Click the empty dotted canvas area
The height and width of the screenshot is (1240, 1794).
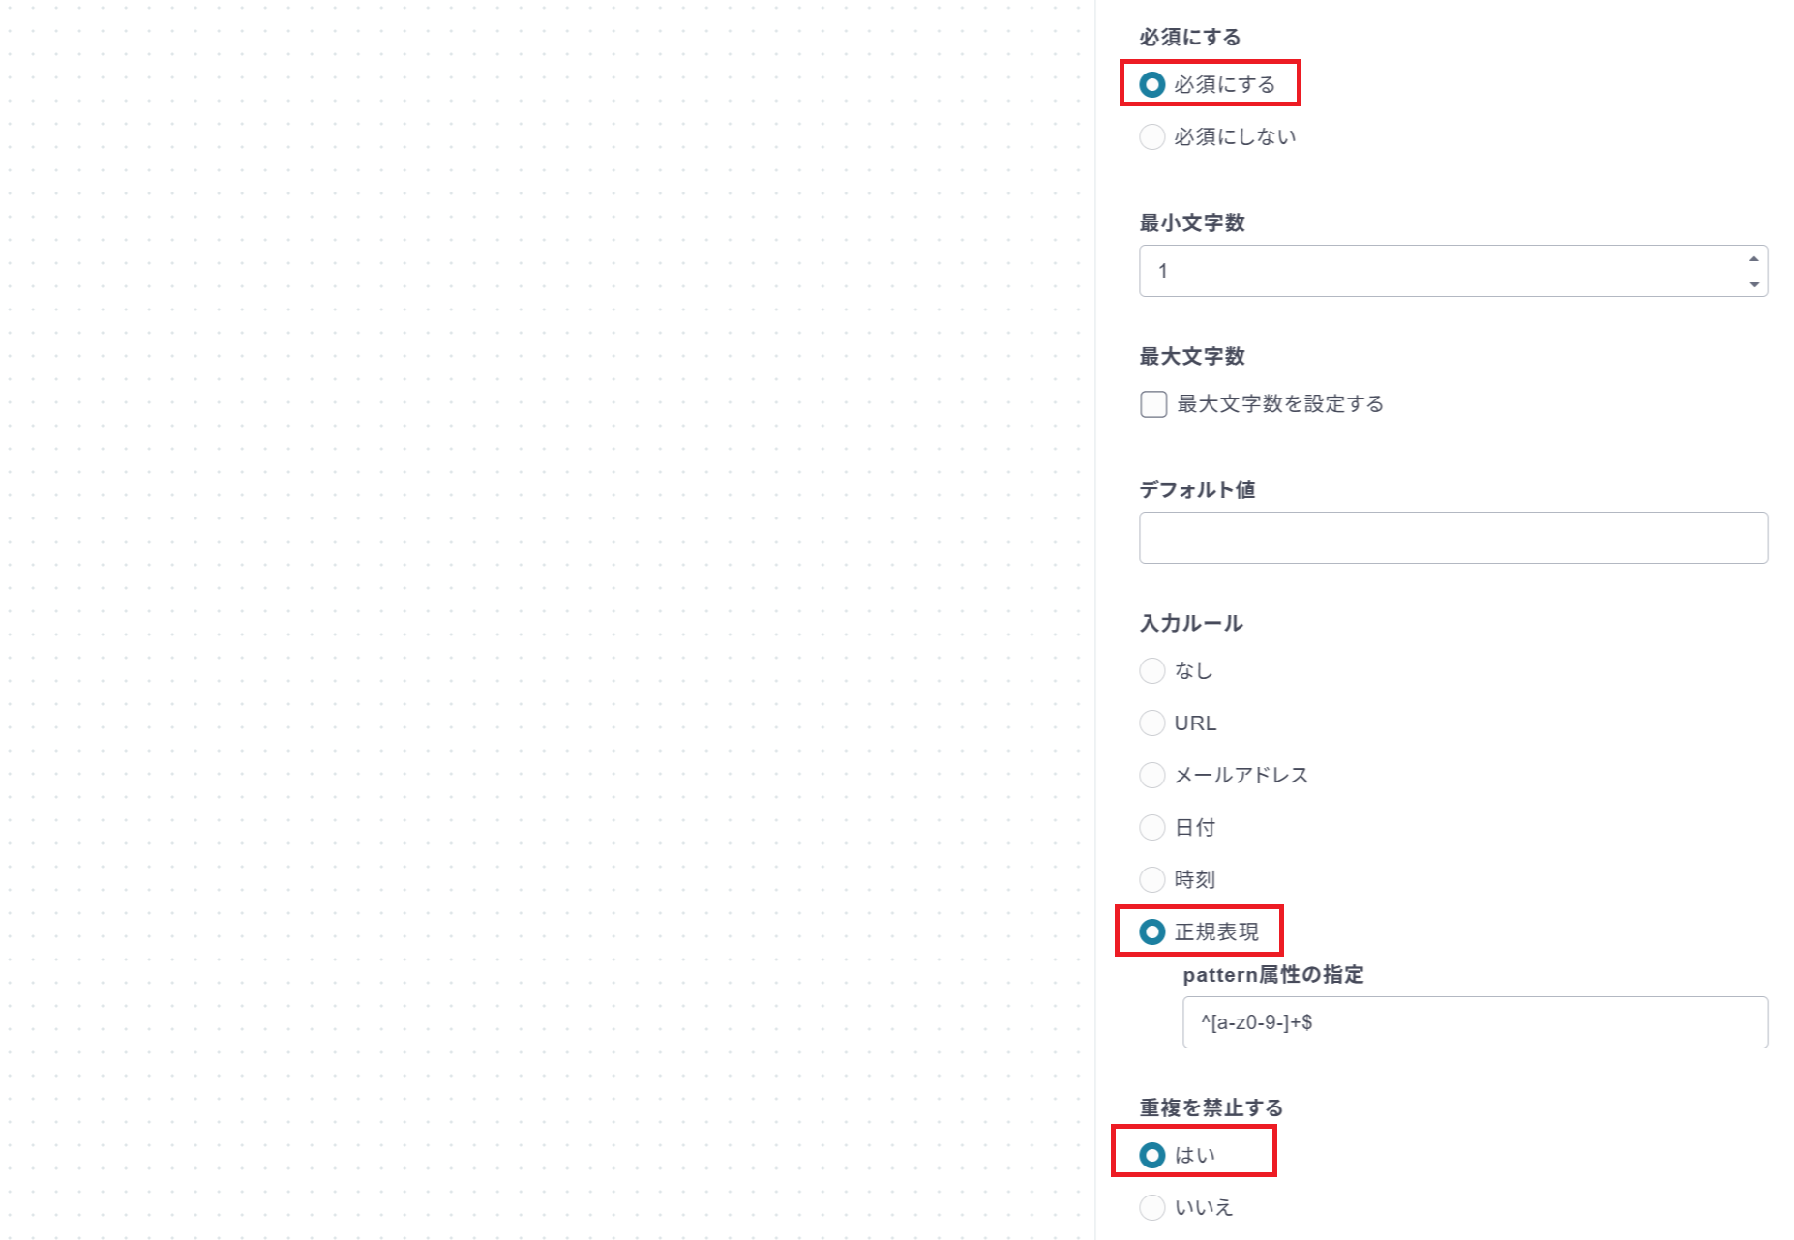click(x=547, y=619)
